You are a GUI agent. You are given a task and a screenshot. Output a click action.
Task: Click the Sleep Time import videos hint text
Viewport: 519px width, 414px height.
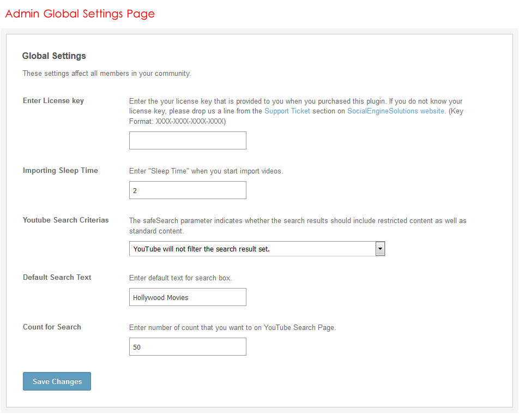click(206, 171)
